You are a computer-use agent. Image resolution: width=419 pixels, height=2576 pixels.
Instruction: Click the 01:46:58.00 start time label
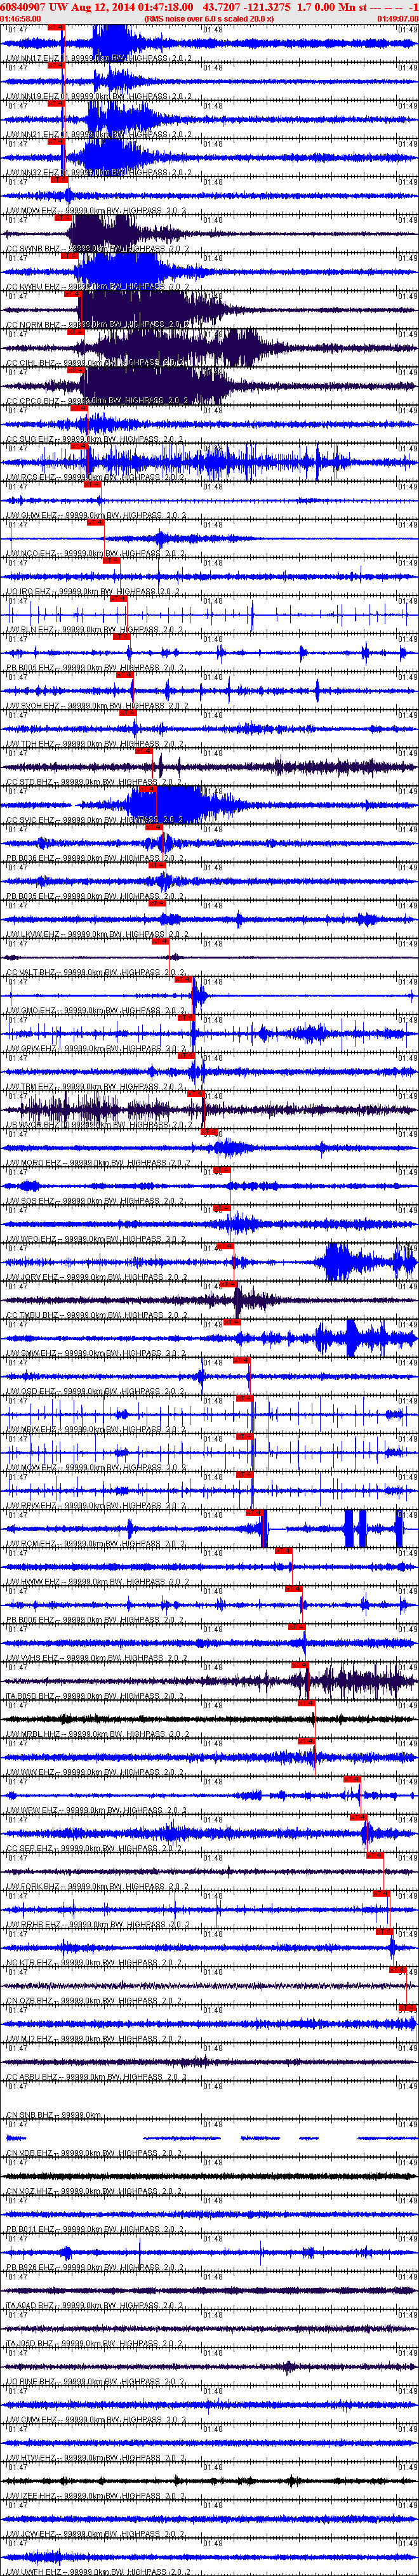(21, 18)
